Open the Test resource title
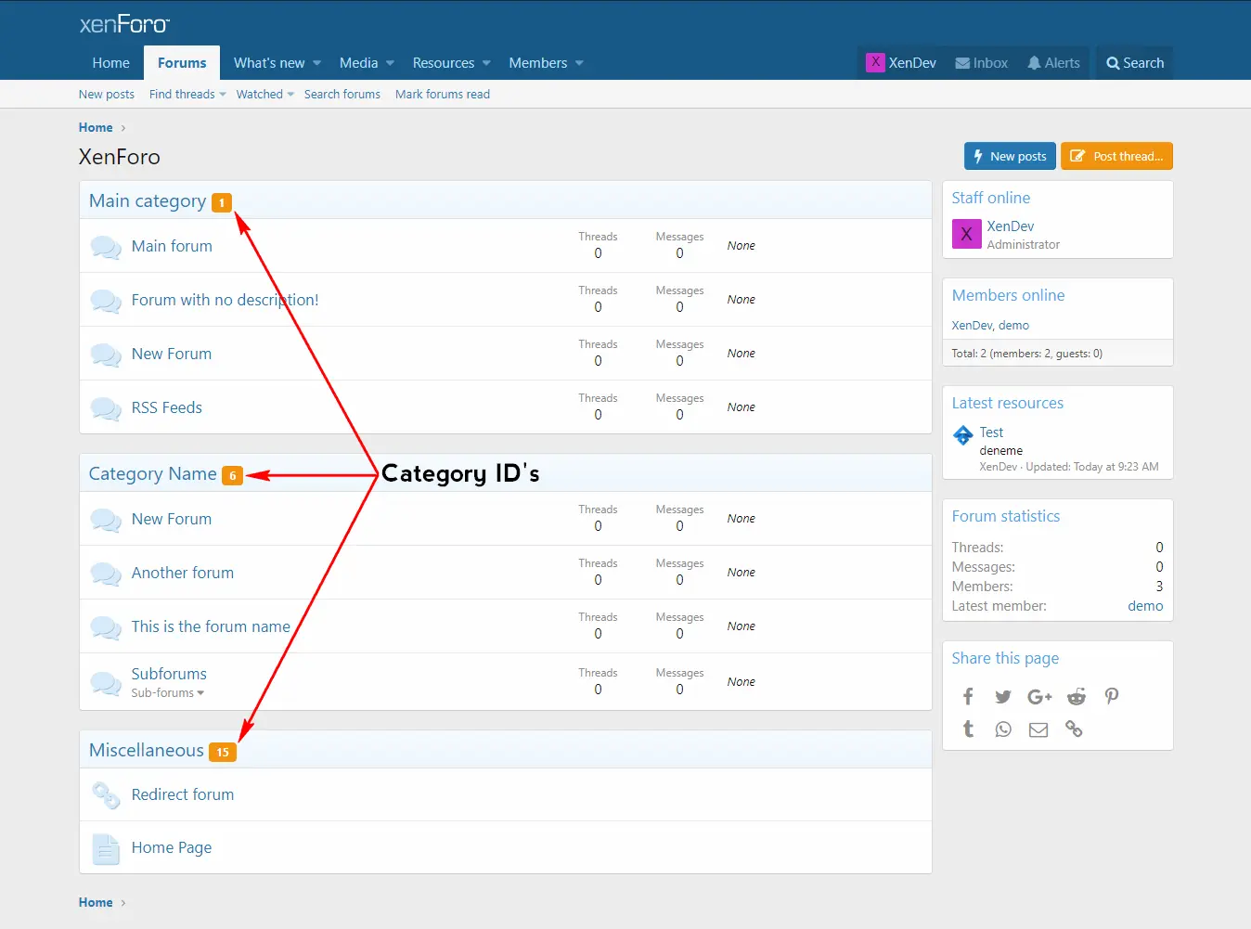The image size is (1251, 929). tap(991, 433)
